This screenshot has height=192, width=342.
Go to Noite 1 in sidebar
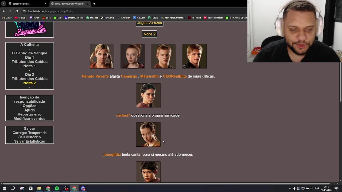point(29,66)
